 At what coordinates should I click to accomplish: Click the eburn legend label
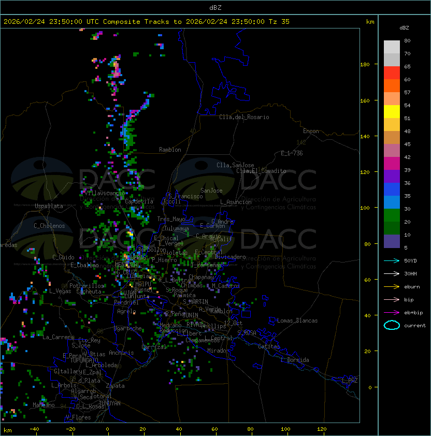point(412,287)
